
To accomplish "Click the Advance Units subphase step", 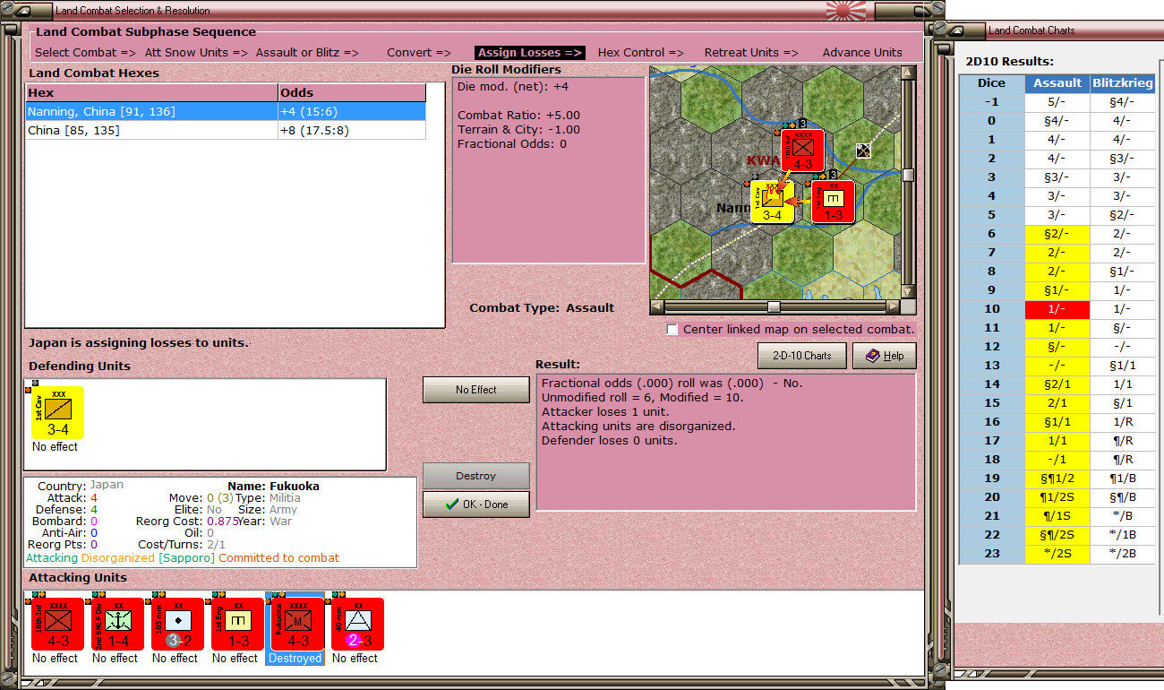I will [862, 53].
